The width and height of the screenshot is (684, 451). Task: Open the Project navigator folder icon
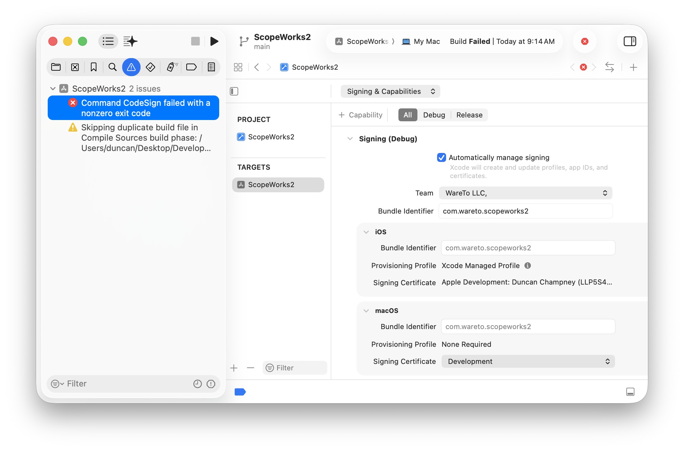pos(56,67)
